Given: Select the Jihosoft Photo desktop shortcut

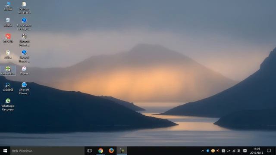Looking at the screenshot, I should (x=24, y=40).
